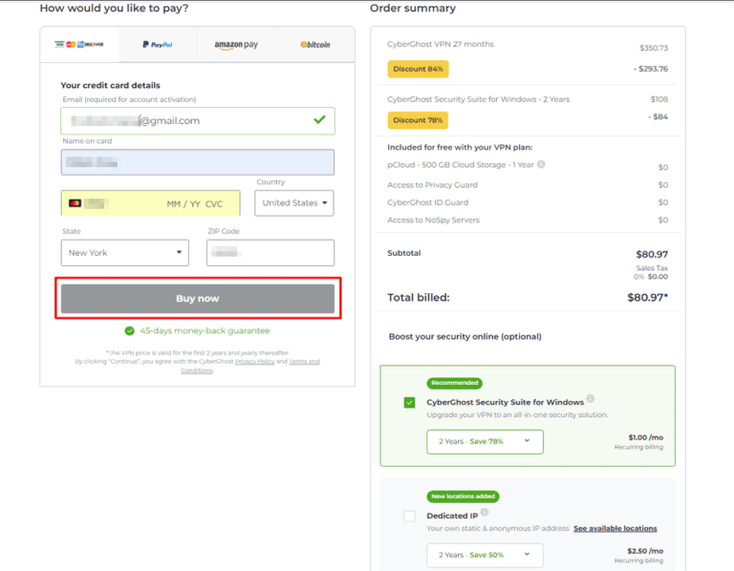Click the 45-days money-back guarantee text
Screen dimensions: 734x571
(205, 331)
